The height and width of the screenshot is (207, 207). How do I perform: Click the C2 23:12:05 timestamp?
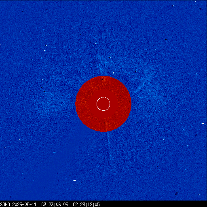click(x=86, y=205)
